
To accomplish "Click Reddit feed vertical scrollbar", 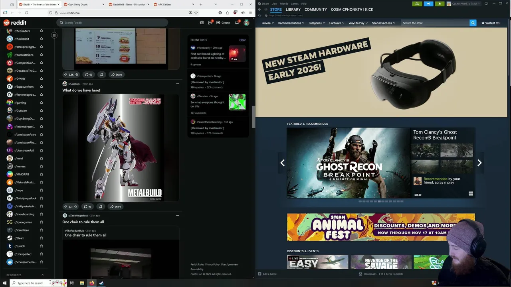I will click(254, 118).
